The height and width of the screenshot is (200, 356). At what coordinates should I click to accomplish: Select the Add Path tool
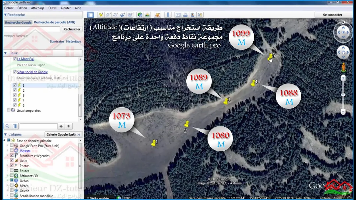[x=115, y=15]
